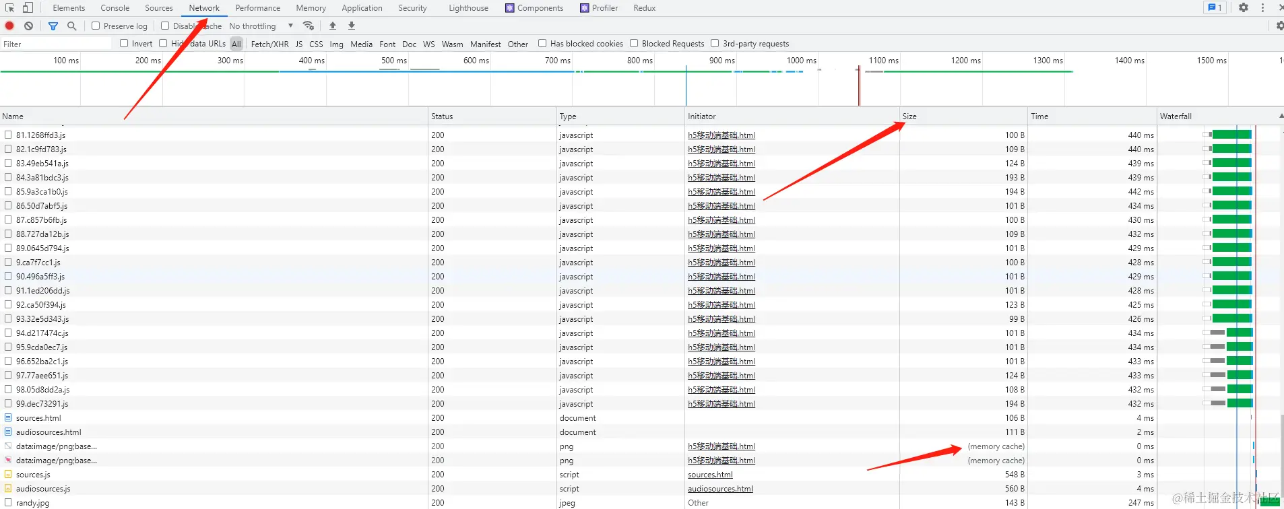Open sources.html initiator link
The width and height of the screenshot is (1284, 509).
[x=710, y=475]
